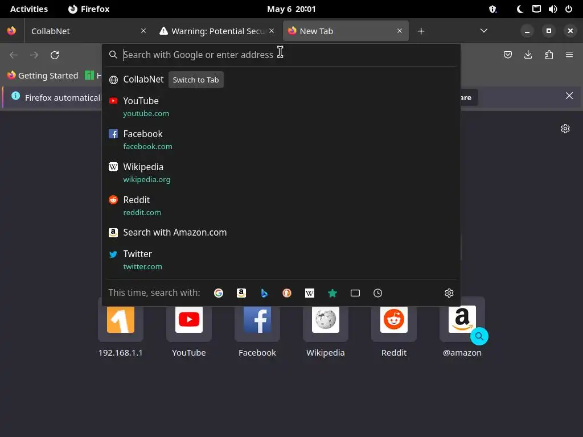Go forward one page
Screen dimensions: 583x437
click(34, 55)
